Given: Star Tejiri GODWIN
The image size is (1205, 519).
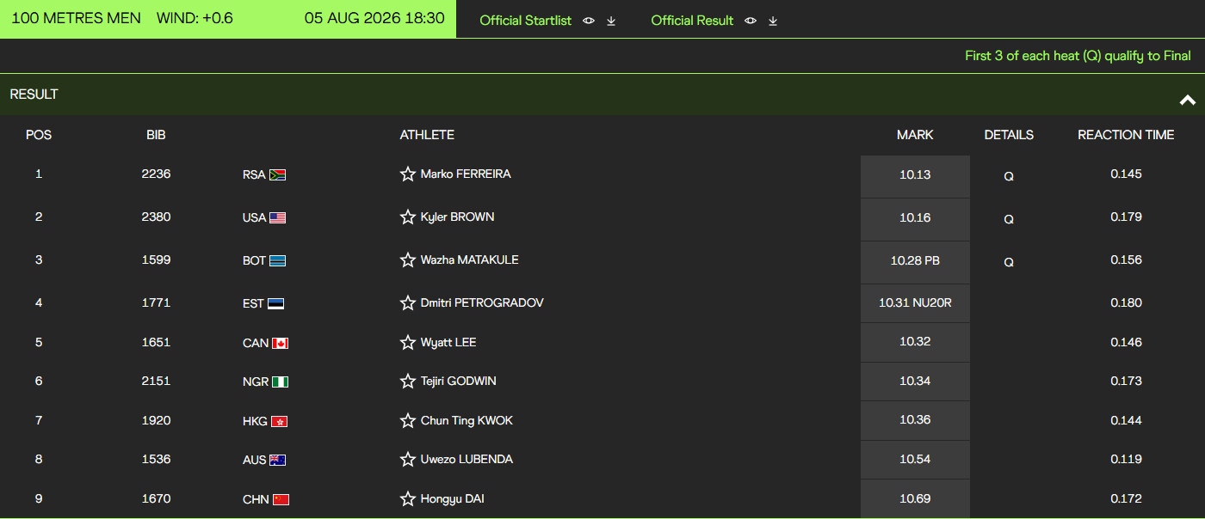Looking at the screenshot, I should click(x=408, y=382).
